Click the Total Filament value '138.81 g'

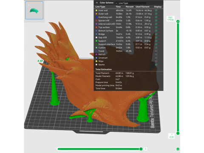pyautogui.click(x=130, y=73)
